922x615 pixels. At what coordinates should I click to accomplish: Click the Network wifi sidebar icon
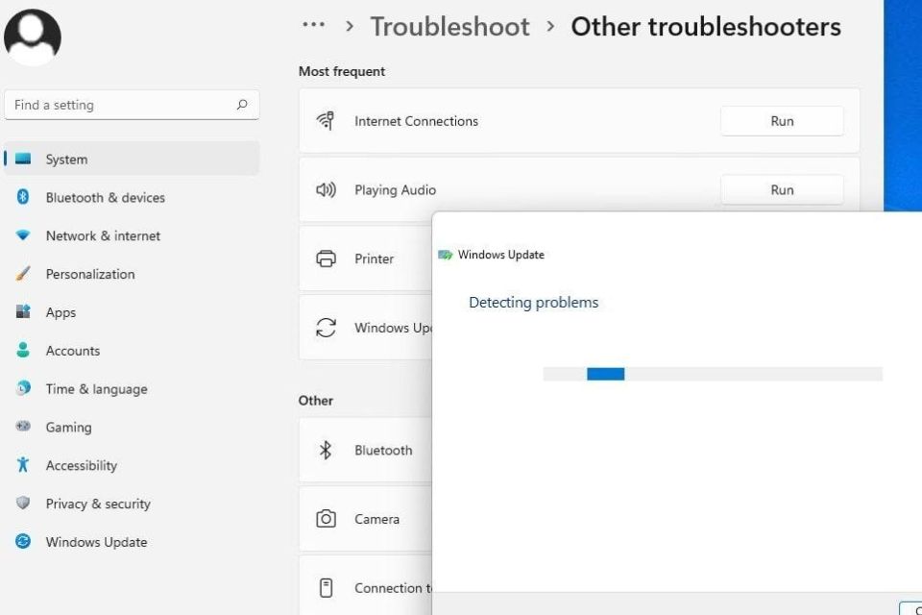pyautogui.click(x=23, y=234)
